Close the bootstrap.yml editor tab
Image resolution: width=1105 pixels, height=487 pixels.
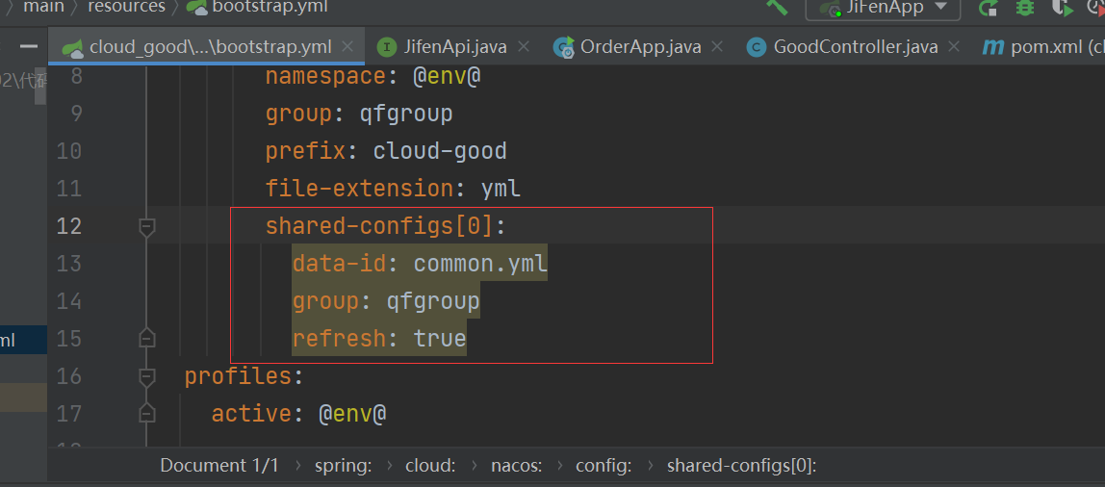pyautogui.click(x=347, y=46)
